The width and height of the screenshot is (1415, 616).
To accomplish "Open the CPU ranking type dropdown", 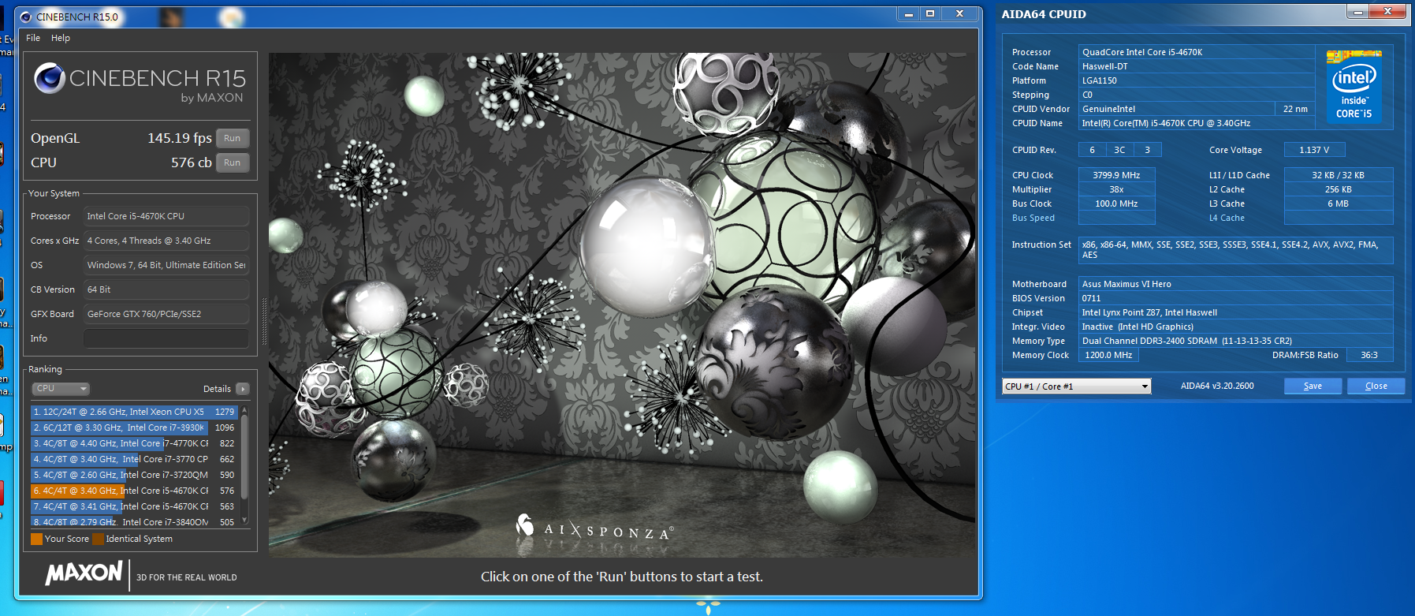I will (61, 388).
